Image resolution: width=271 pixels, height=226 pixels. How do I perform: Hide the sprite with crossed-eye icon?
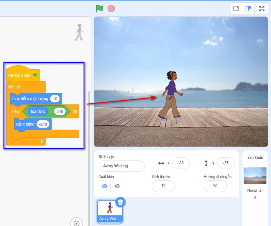117,186
